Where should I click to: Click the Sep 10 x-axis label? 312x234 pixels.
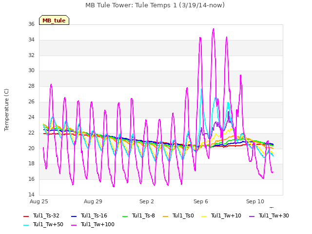[255, 201]
